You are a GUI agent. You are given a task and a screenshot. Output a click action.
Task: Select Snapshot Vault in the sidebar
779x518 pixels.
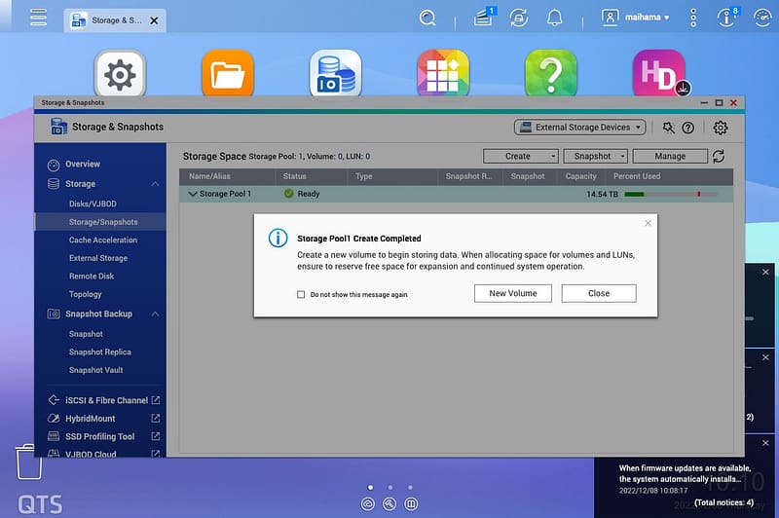pos(95,370)
